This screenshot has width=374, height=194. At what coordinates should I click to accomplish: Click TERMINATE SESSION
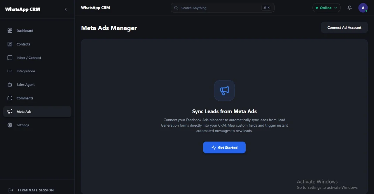click(x=36, y=190)
